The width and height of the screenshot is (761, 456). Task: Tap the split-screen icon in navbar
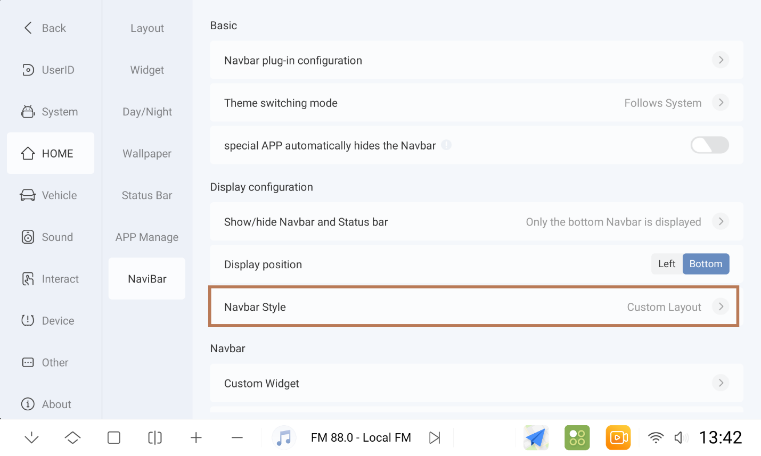click(x=155, y=437)
